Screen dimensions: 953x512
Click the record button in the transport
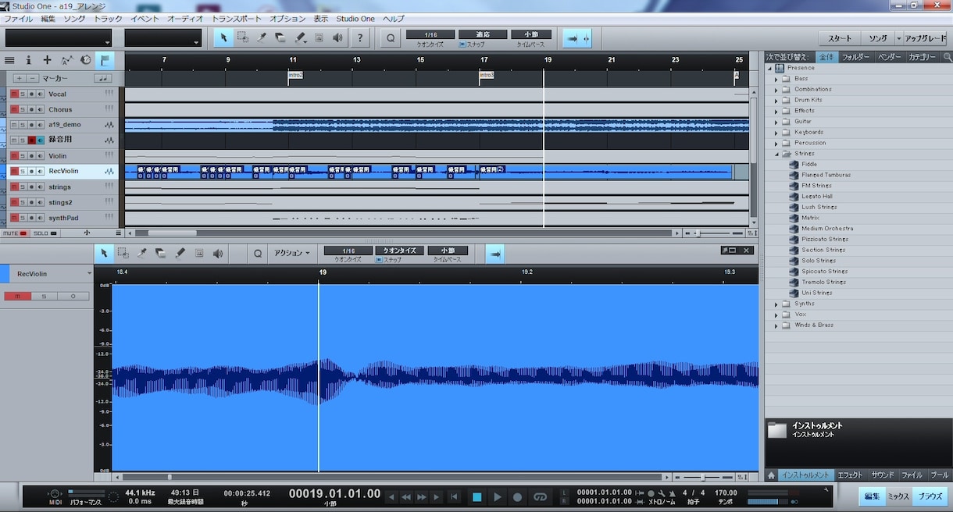517,496
